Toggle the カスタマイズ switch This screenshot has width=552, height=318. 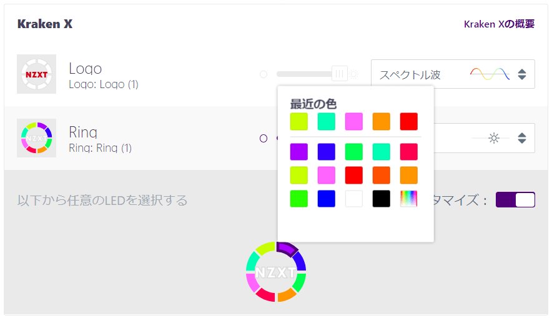point(515,200)
